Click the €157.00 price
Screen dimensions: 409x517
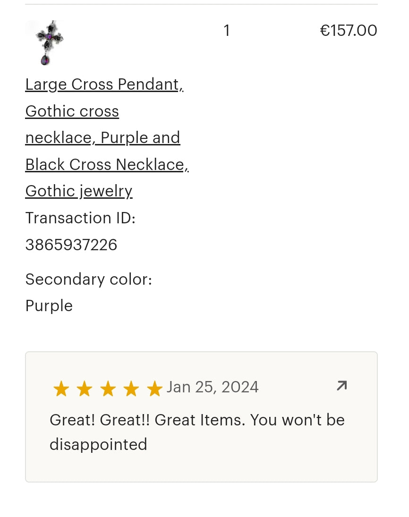[x=349, y=31]
